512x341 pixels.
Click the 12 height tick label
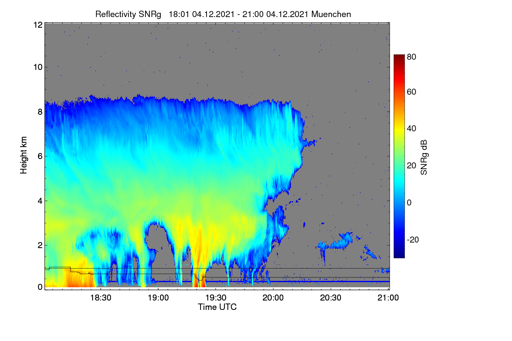pos(38,25)
